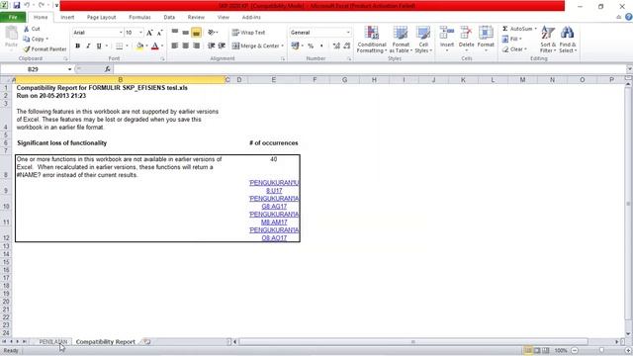Select column B header
This screenshot has width=633, height=356.
tap(121, 80)
